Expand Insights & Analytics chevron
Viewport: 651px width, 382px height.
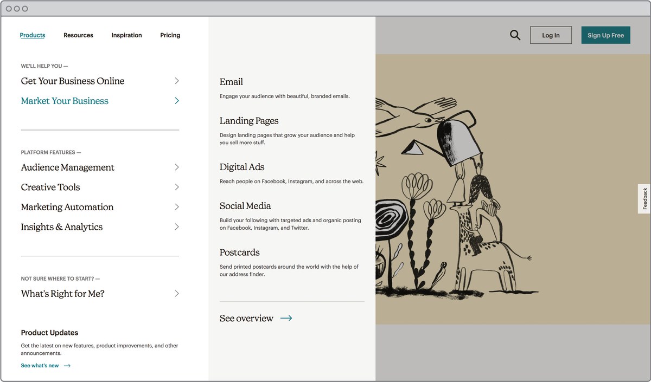[177, 227]
